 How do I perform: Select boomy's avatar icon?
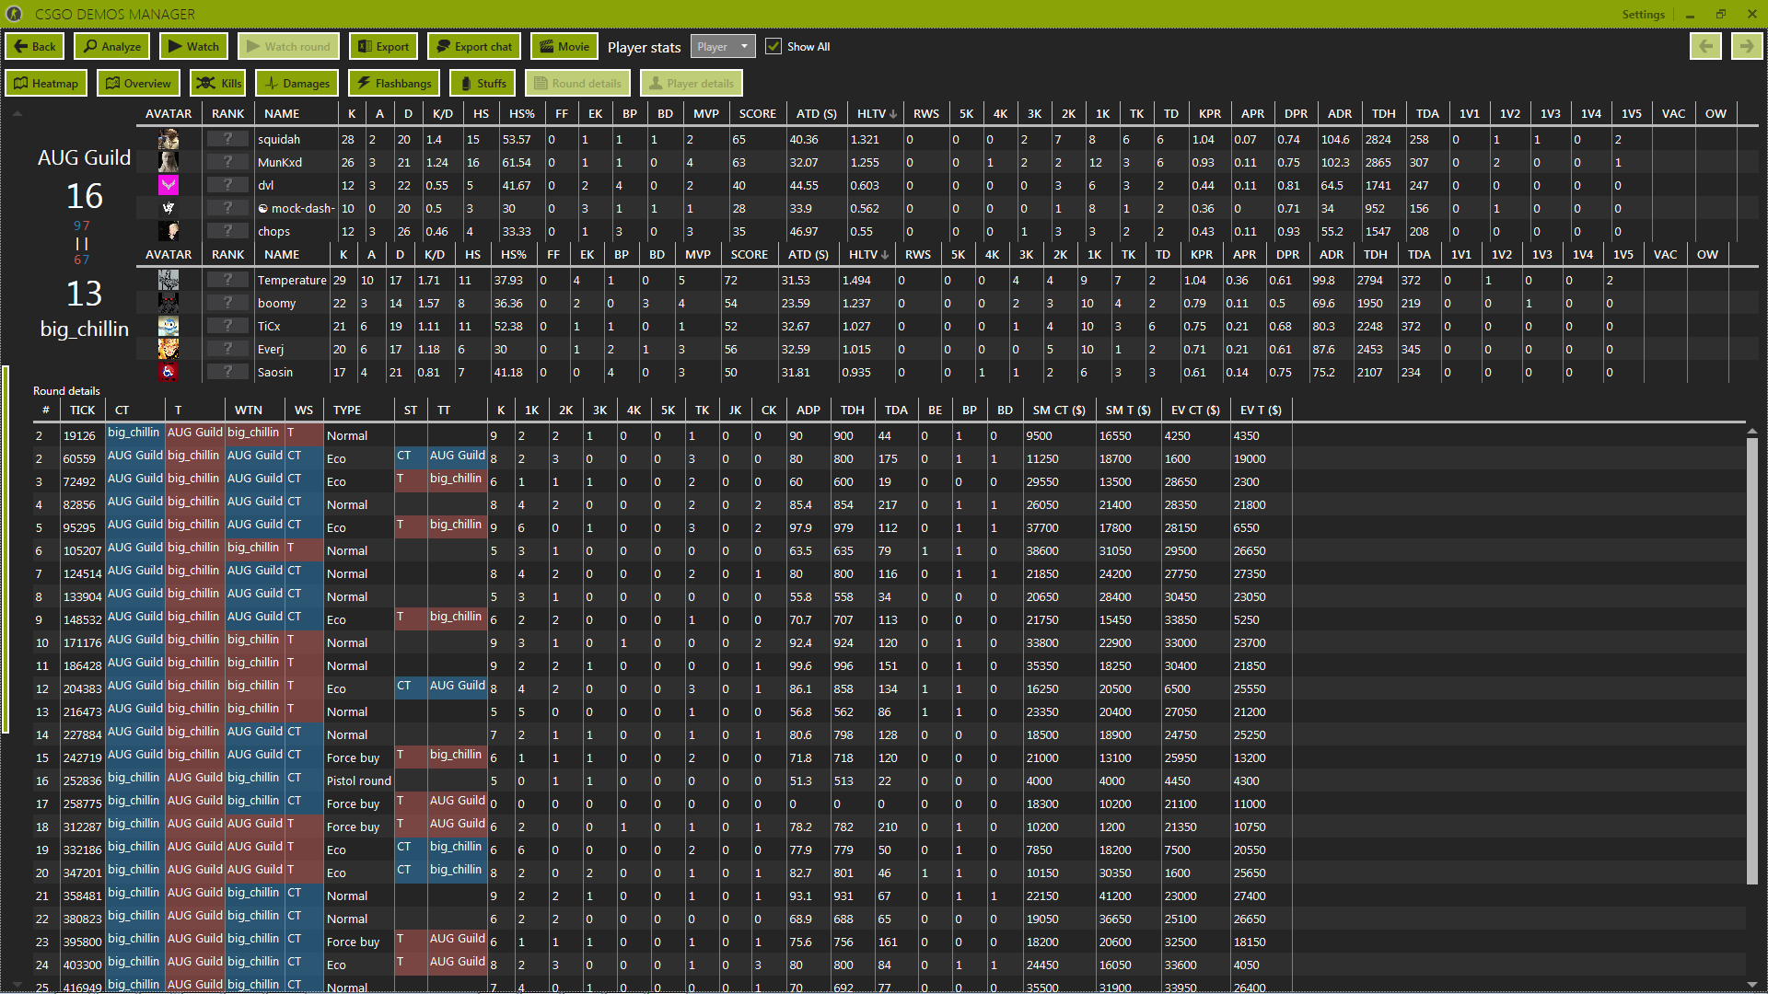coord(169,303)
